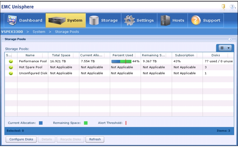Open the help menu arrow beside question mark
The width and height of the screenshot is (238, 153).
(x=235, y=8)
